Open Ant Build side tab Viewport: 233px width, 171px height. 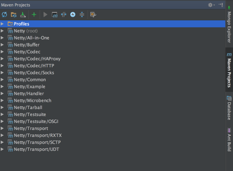point(229,139)
